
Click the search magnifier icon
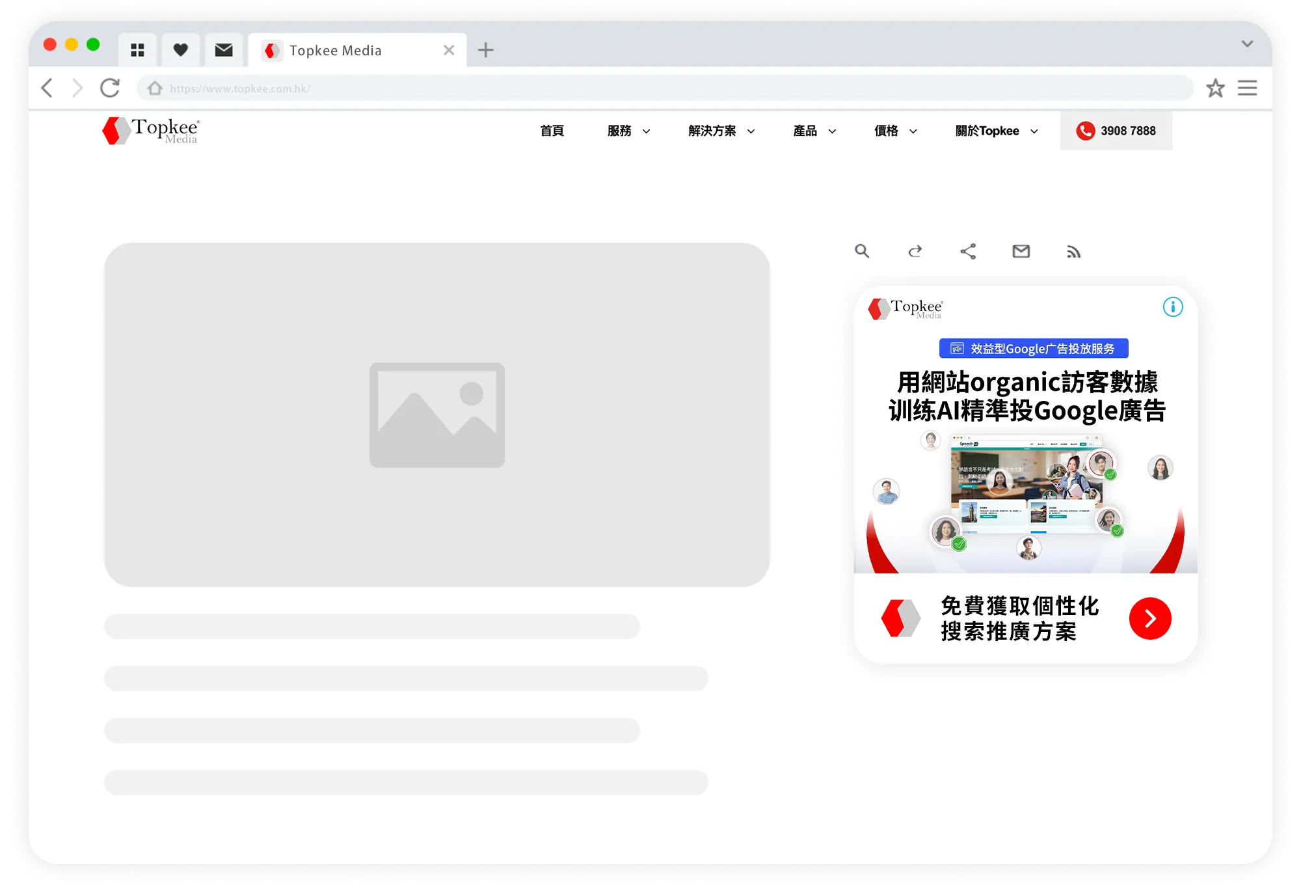(x=862, y=251)
